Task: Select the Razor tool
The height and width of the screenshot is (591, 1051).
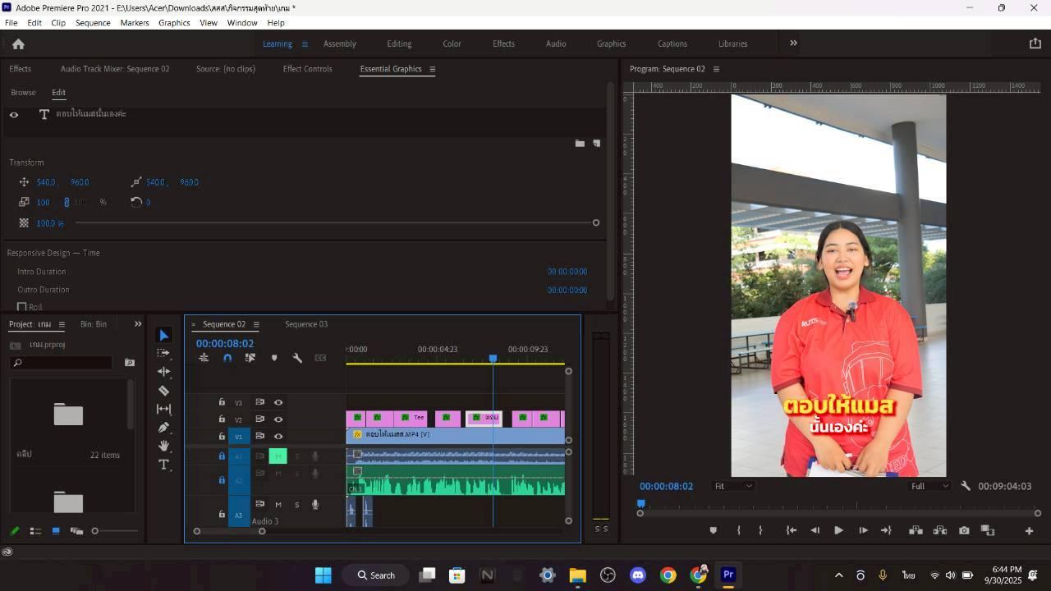Action: click(163, 391)
